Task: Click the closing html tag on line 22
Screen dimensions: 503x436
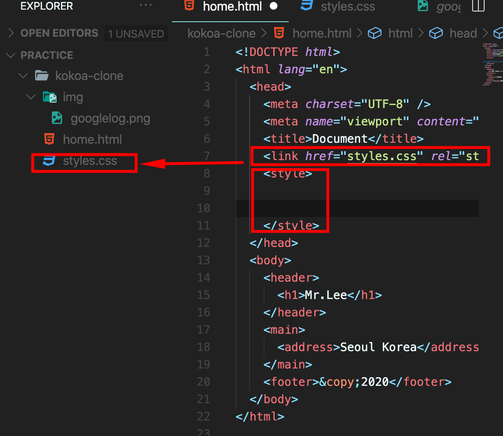Action: [260, 417]
